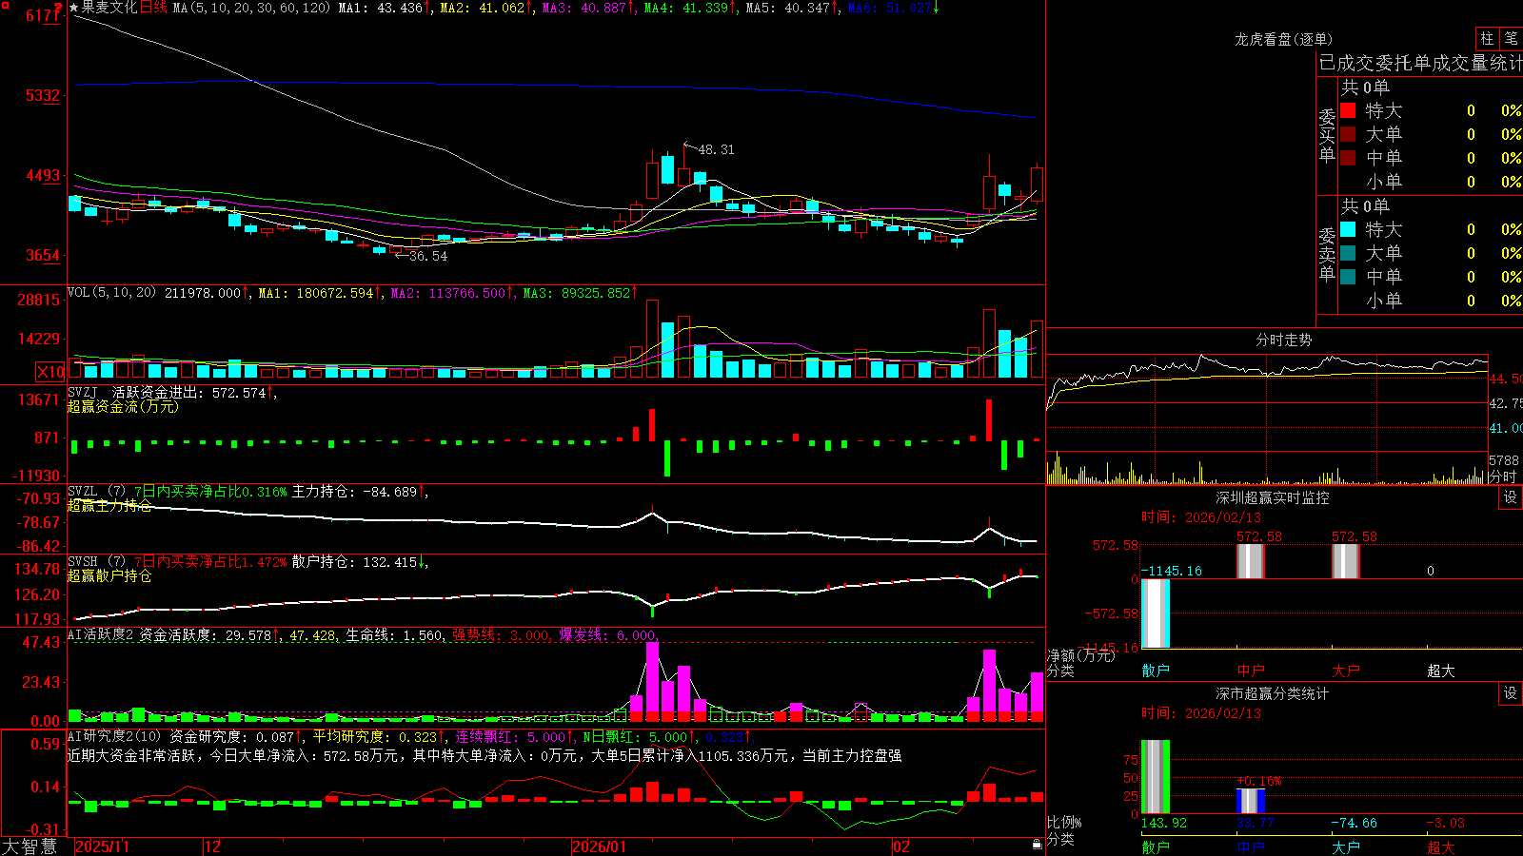The height and width of the screenshot is (856, 1523).
Task: Select the 笔 tick mode button
Action: click(x=1511, y=39)
